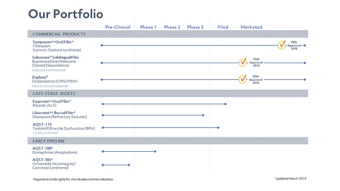Click the Midatech Partnership label
Image resolution: width=340 pixels, height=191 pixels.
click(50, 86)
